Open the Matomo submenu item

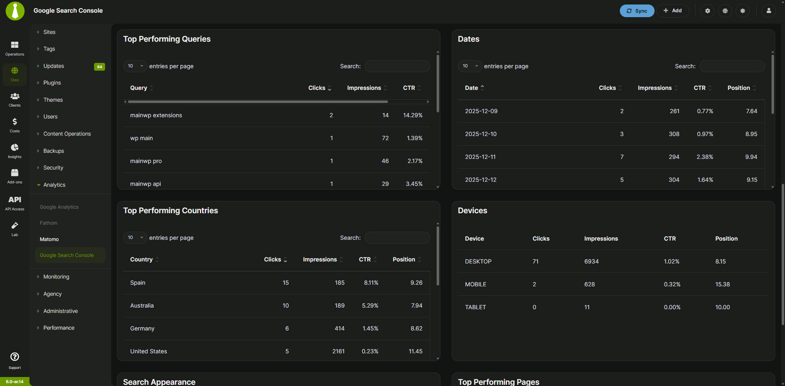(49, 239)
